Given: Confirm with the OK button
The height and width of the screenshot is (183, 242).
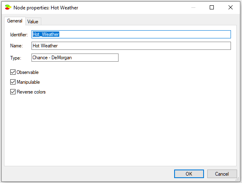Looking at the screenshot, I should coord(189,174).
